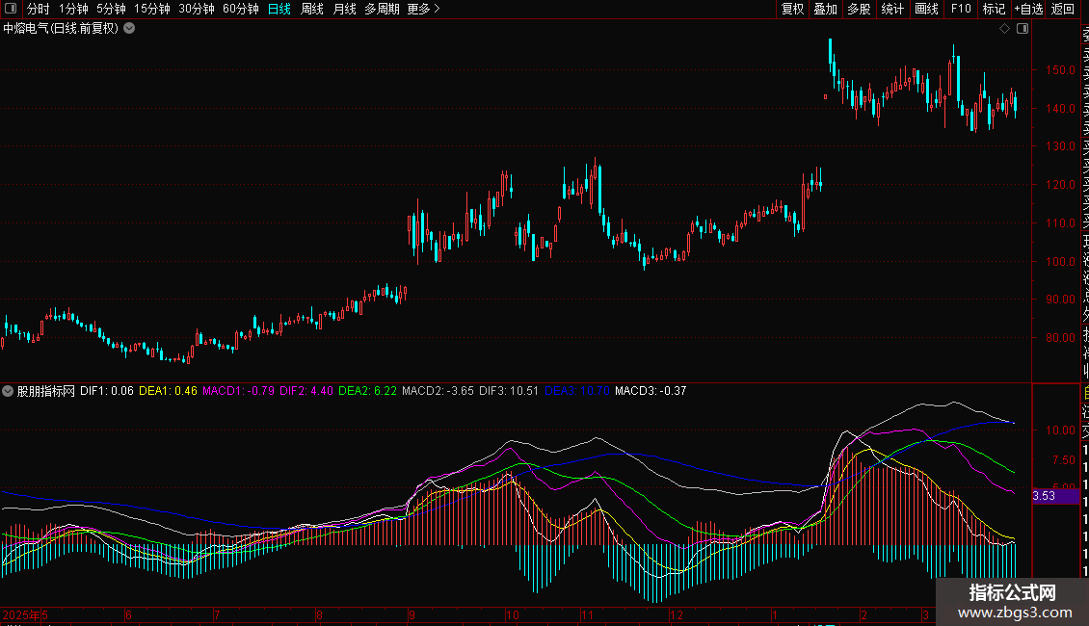
Task: Open the indicator dropdown beside 股朋指标网
Action: (8, 391)
